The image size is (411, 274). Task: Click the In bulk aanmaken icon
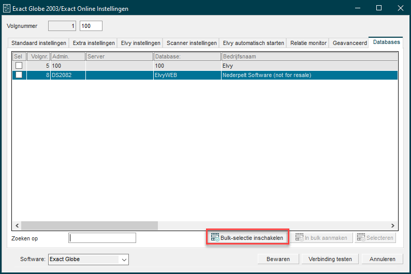[299, 237]
